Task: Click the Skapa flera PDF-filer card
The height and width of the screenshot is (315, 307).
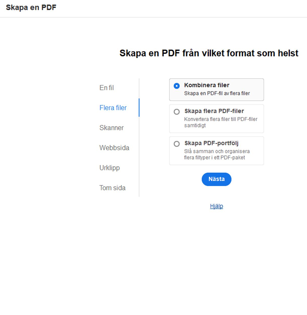Action: [216, 118]
